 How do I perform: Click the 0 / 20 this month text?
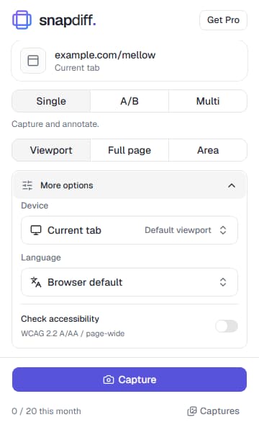[x=46, y=411]
